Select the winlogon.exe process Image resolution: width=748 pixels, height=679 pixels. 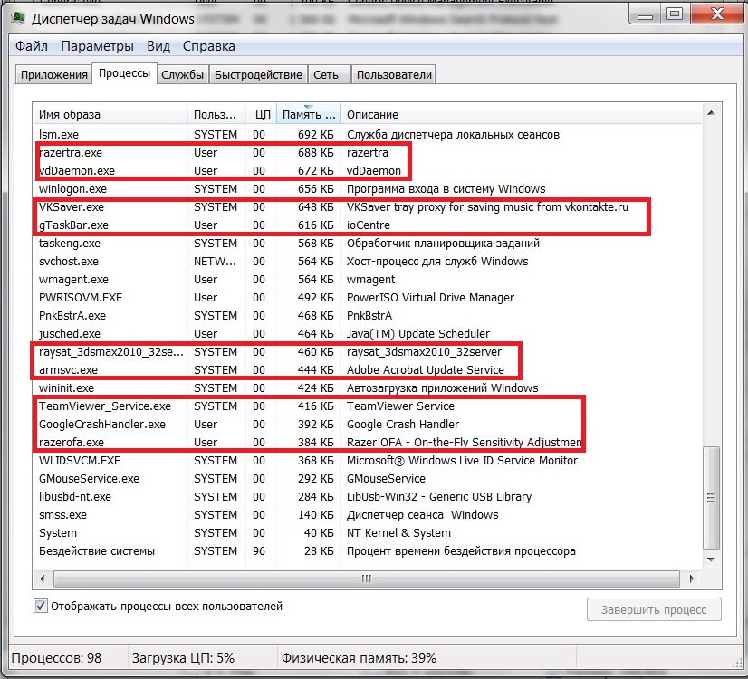coord(368,189)
